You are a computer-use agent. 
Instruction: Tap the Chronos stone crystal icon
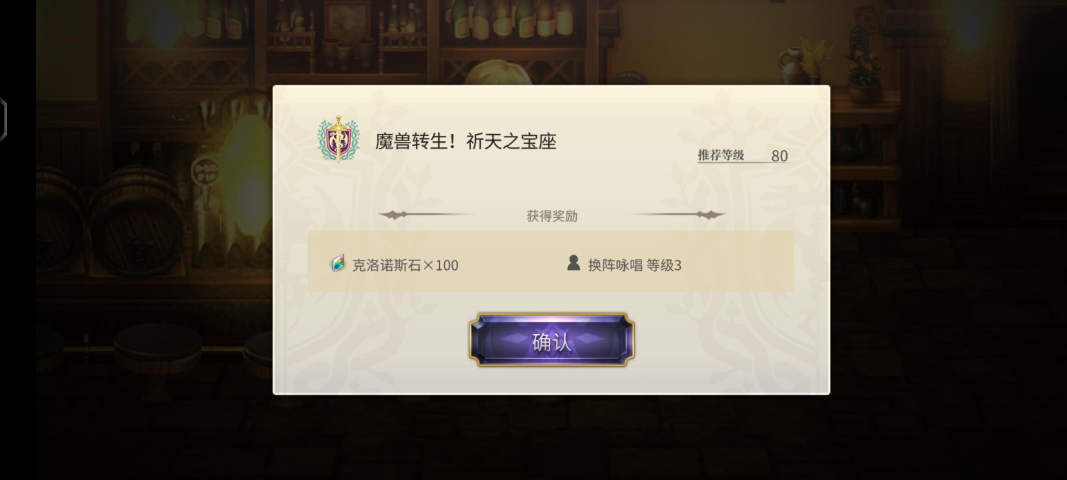click(338, 264)
